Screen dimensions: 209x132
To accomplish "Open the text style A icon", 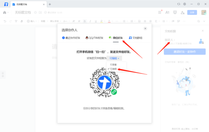I will [167, 13].
